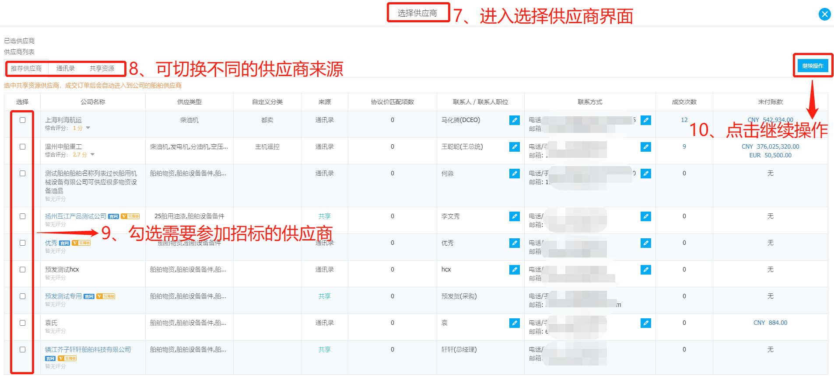Screen dimensions: 834x376
Task: Edit contact 马化腾(DCEO) via pencil icon
Action: coord(515,120)
